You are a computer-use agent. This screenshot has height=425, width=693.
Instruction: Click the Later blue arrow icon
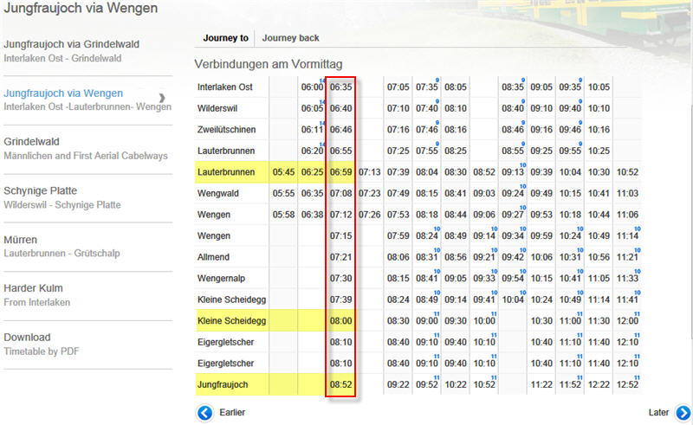pyautogui.click(x=683, y=413)
